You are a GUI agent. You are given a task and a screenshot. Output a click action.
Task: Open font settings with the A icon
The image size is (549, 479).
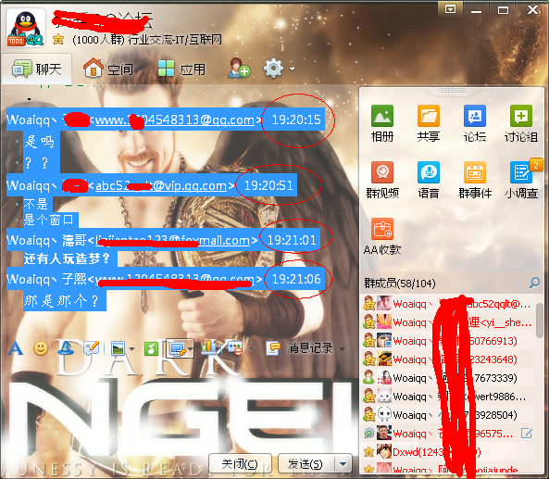pos(16,348)
